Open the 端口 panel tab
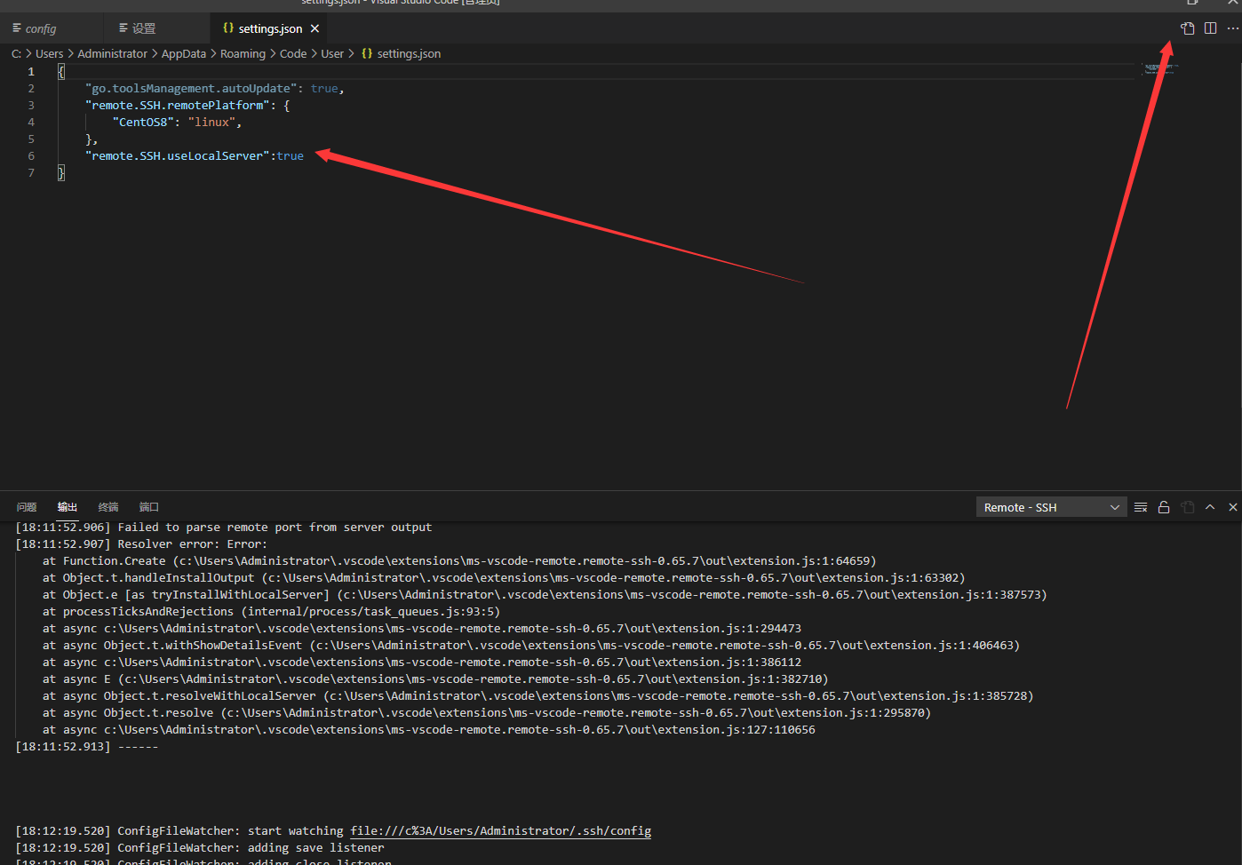1242x865 pixels. (x=149, y=507)
